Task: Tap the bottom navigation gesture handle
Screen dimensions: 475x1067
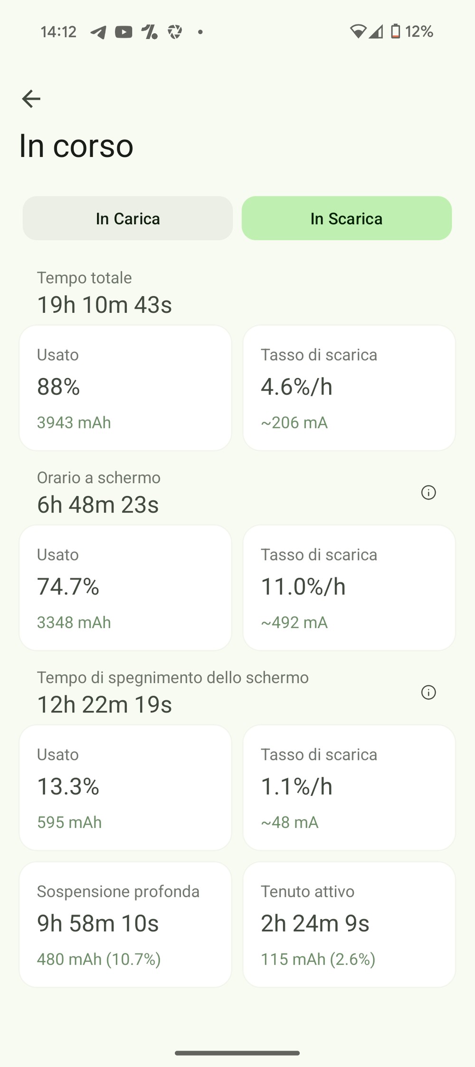Action: tap(237, 1053)
